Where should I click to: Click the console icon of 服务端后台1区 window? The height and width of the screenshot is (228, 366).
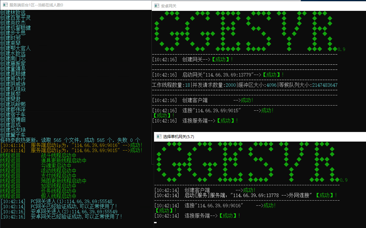tap(5, 5)
